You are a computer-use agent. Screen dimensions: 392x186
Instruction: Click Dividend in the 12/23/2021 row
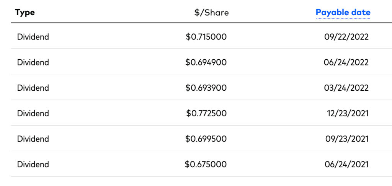tap(33, 113)
